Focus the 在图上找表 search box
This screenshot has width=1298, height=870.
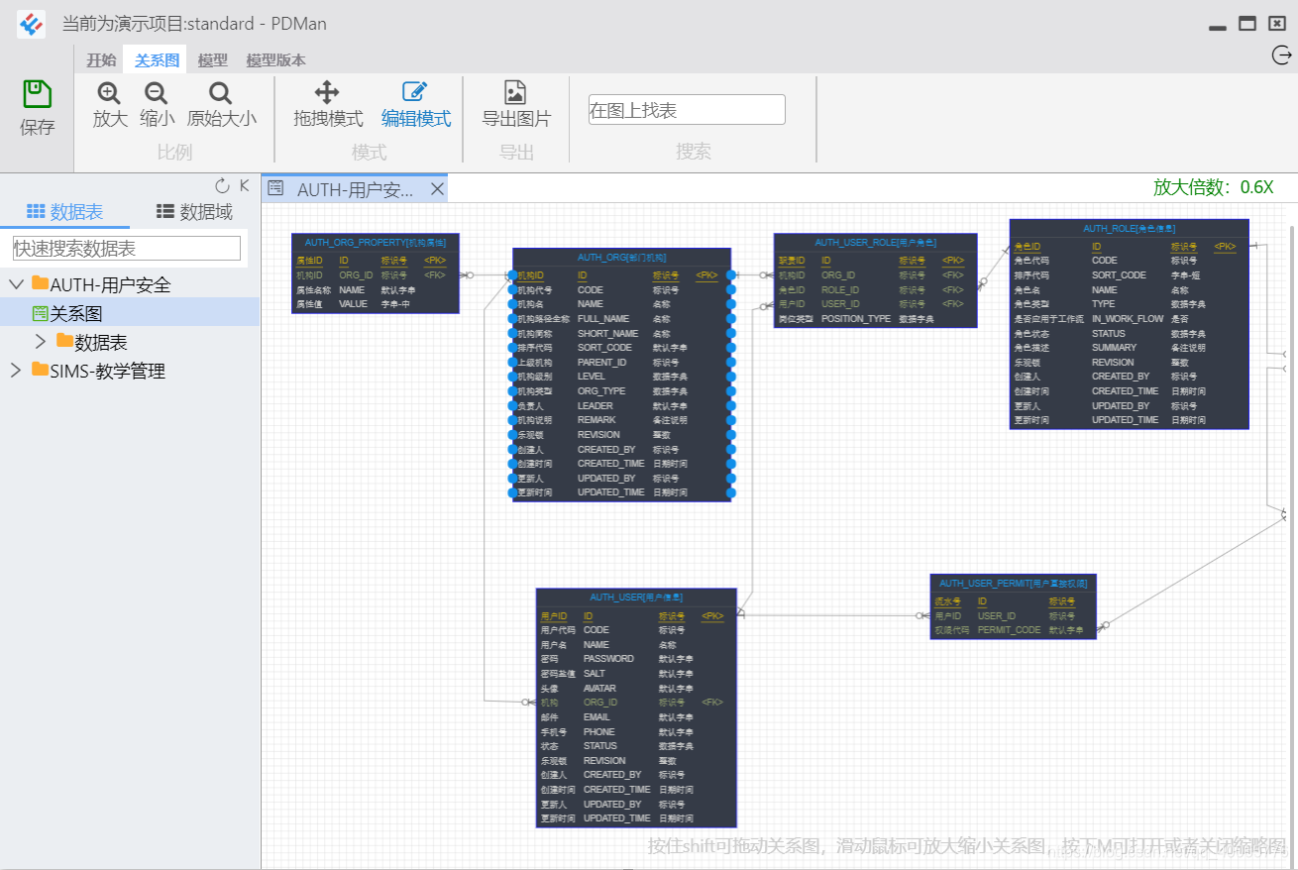(687, 110)
